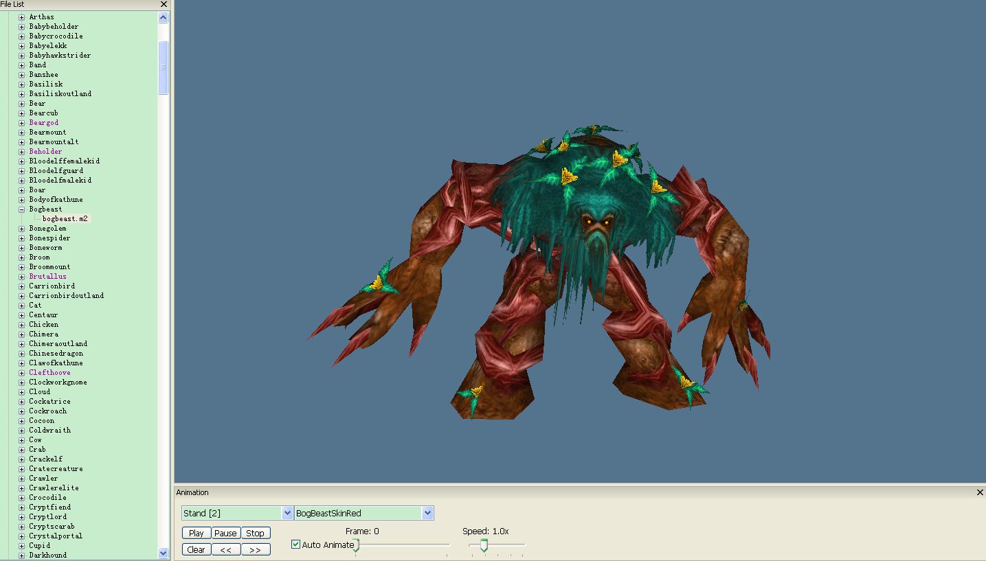Select the Clawofkathune entry
Image resolution: width=986 pixels, height=561 pixels.
[x=56, y=363]
